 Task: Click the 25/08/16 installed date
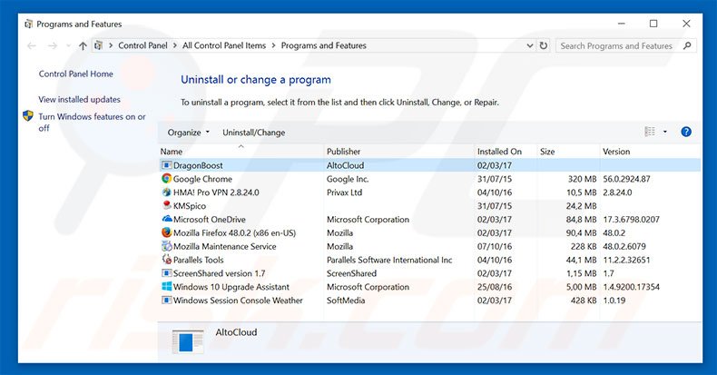point(495,287)
